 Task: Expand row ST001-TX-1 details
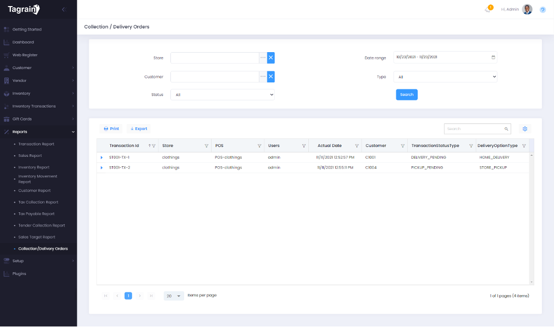click(102, 157)
